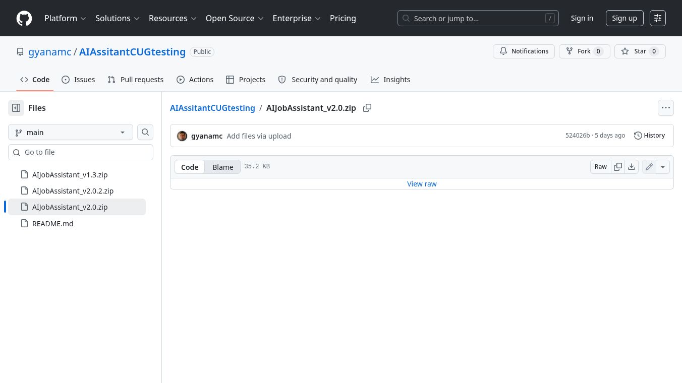The image size is (682, 383).
Task: Open the Resources dropdown
Action: [x=173, y=18]
